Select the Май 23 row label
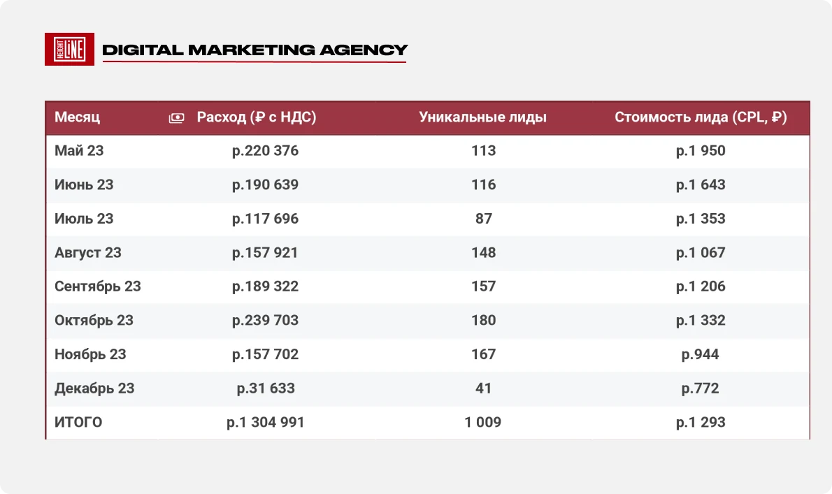The image size is (832, 494). click(x=79, y=150)
